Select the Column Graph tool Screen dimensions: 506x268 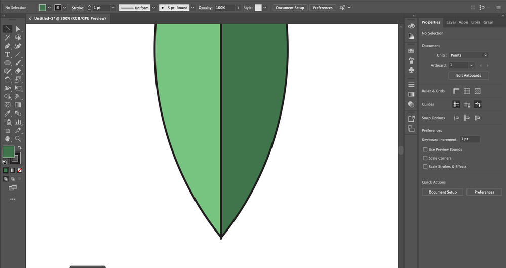18,122
